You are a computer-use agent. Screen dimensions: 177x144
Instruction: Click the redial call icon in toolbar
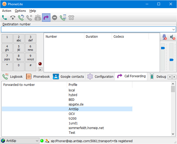21,18
